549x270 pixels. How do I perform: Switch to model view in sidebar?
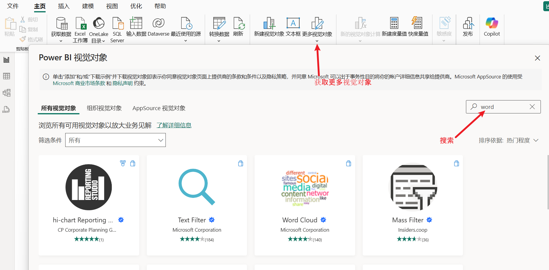(x=7, y=93)
